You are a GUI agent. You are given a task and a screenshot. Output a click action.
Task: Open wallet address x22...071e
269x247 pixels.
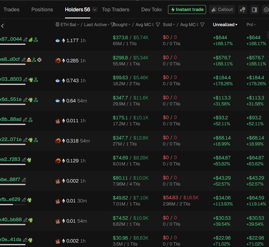[x=11, y=140]
